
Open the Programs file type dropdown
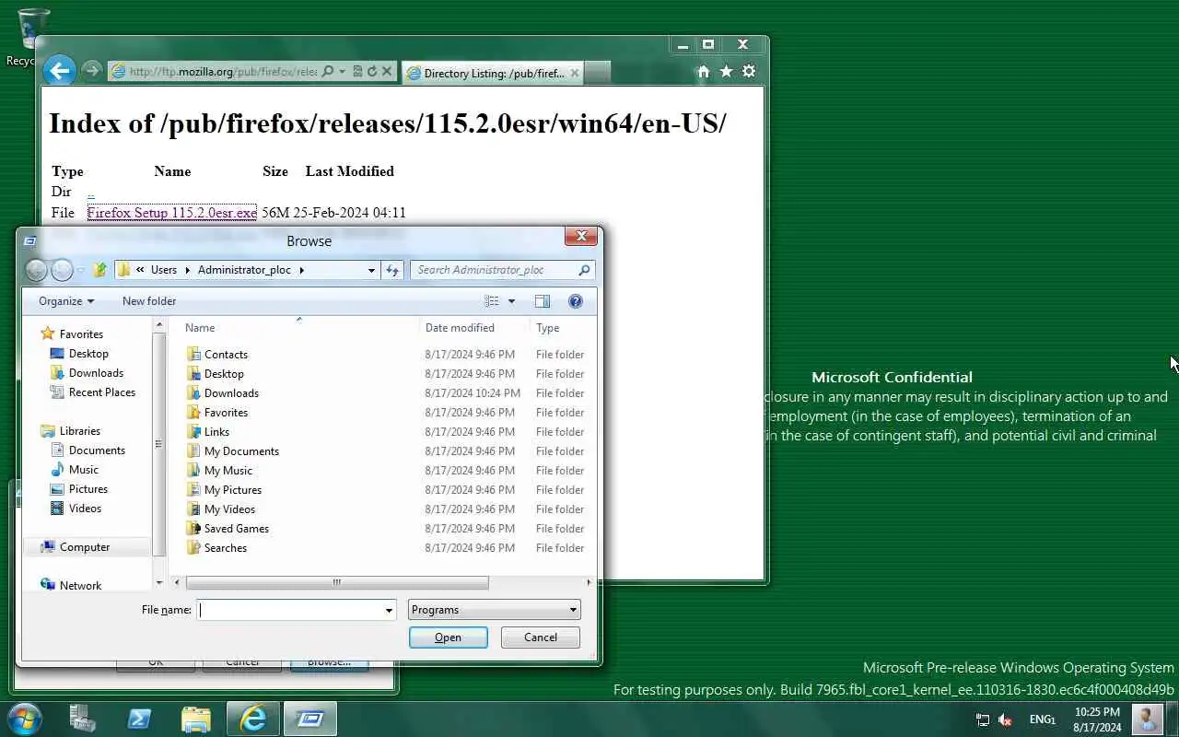pos(573,610)
